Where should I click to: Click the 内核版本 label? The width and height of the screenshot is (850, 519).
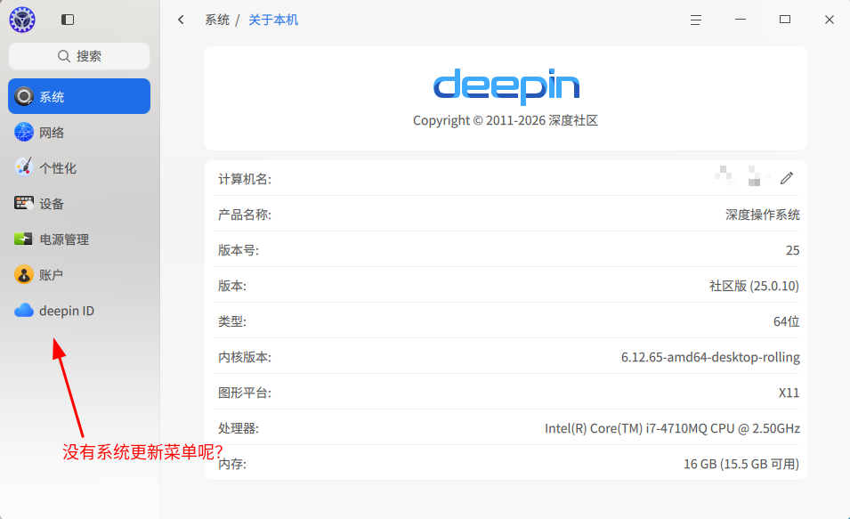(245, 357)
